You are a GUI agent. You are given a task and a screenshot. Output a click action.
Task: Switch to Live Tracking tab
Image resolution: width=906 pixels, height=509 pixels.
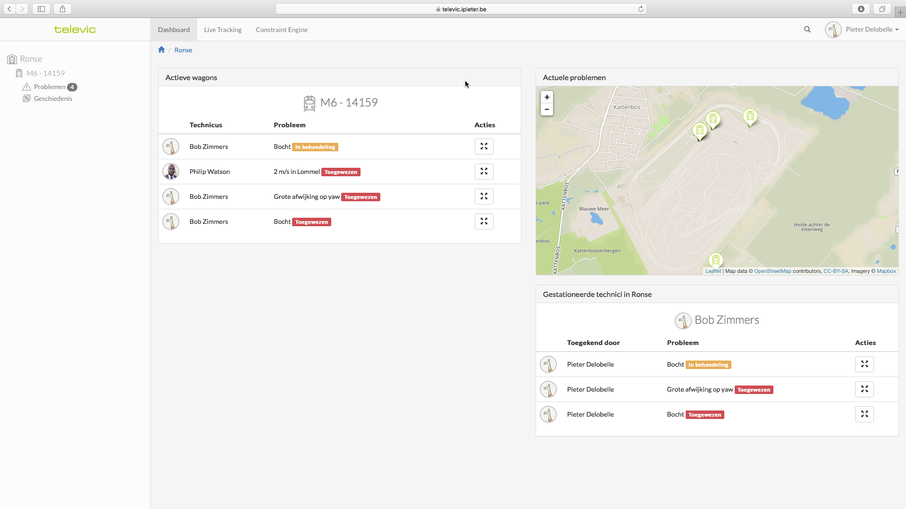pyautogui.click(x=223, y=30)
